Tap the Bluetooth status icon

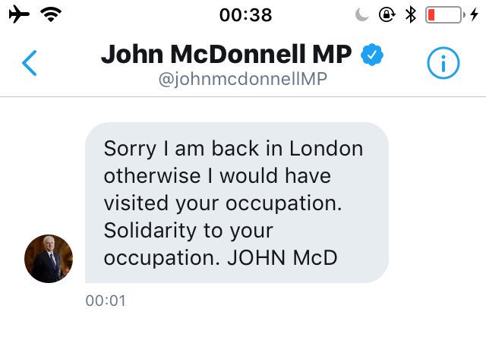[410, 14]
